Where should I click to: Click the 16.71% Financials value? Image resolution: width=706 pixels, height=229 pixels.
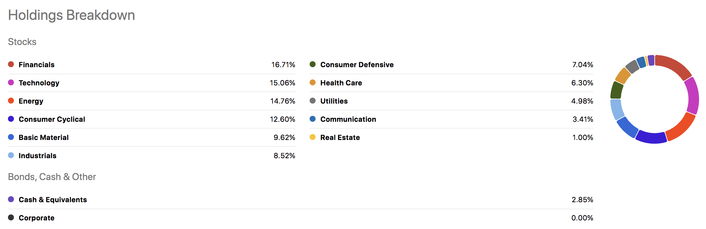(x=283, y=65)
